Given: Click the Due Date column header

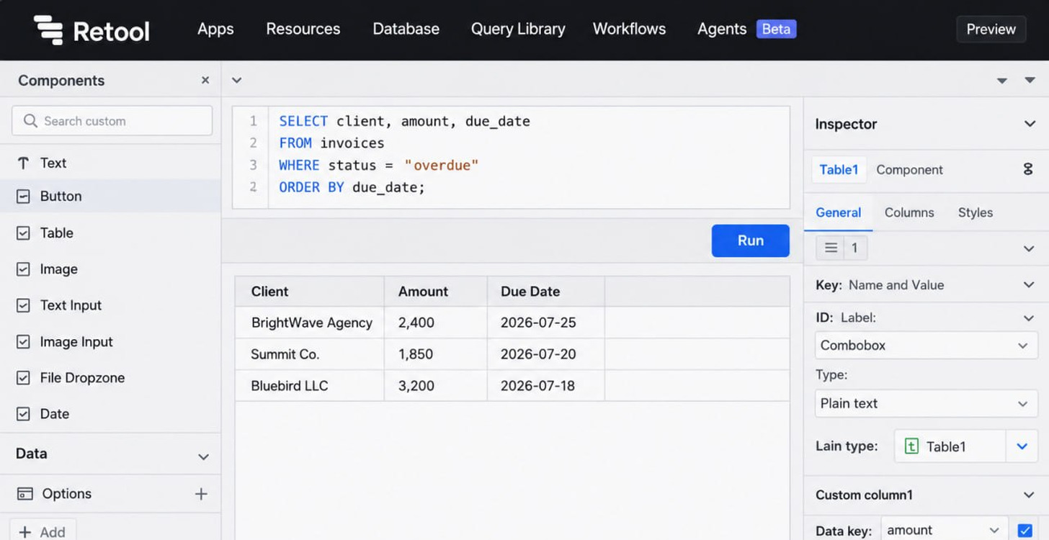Looking at the screenshot, I should coord(545,292).
